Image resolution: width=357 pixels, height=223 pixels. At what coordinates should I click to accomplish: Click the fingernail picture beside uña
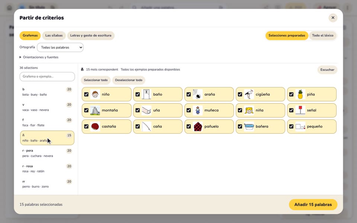(x=147, y=110)
